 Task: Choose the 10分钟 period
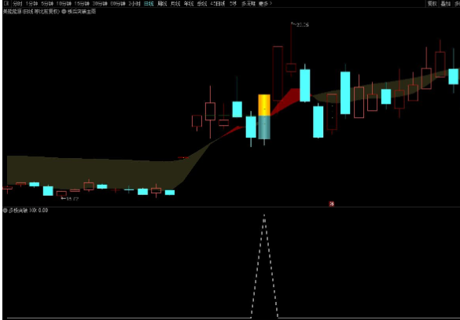(64, 3)
